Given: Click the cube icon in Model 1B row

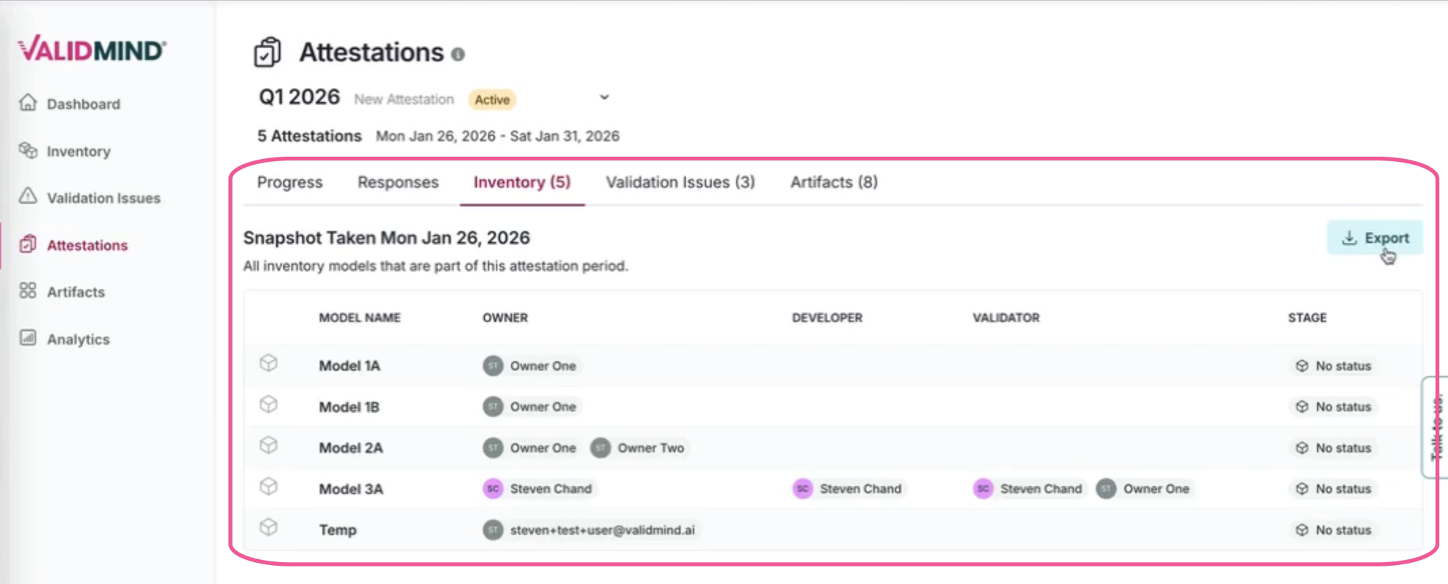Looking at the screenshot, I should pyautogui.click(x=268, y=404).
